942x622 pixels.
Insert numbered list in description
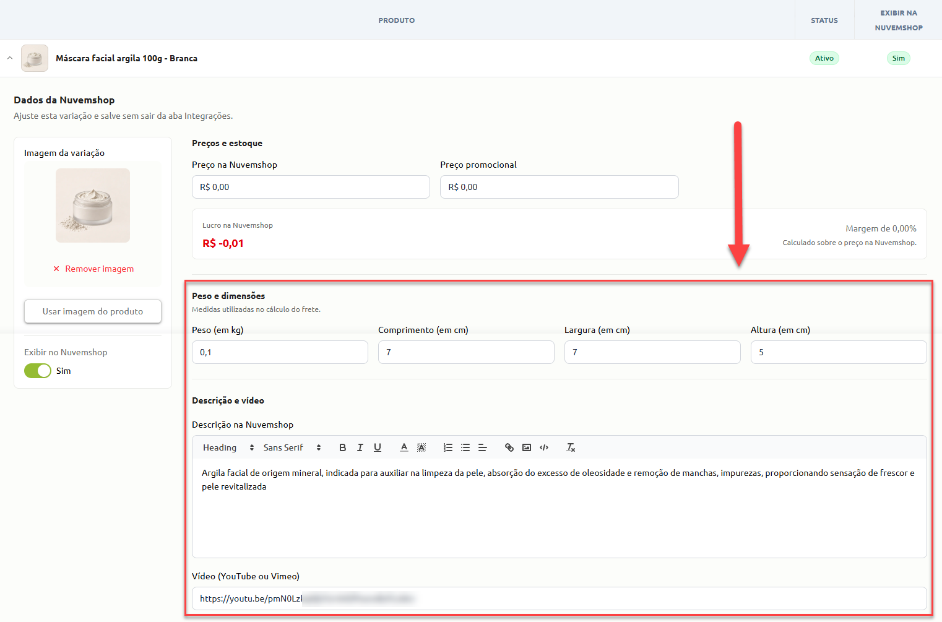coord(448,447)
